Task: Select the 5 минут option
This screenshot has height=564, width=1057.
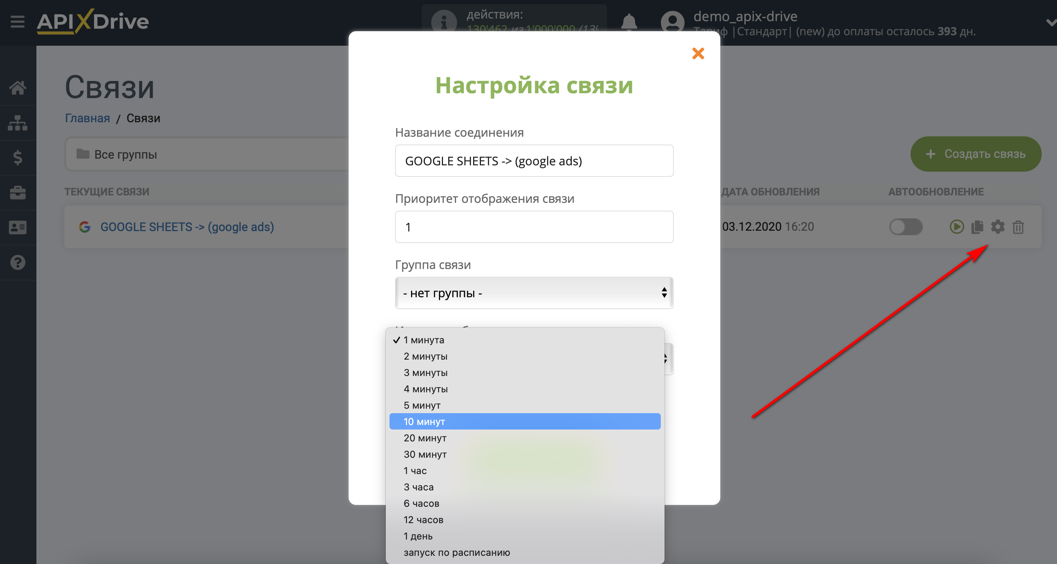Action: [x=525, y=406]
